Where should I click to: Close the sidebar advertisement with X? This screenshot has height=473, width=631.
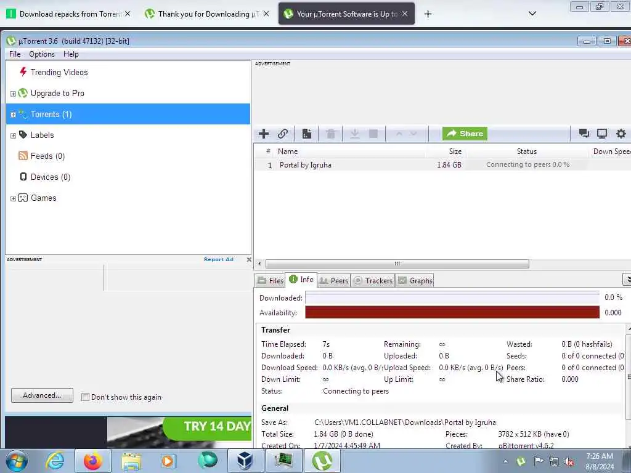click(249, 259)
